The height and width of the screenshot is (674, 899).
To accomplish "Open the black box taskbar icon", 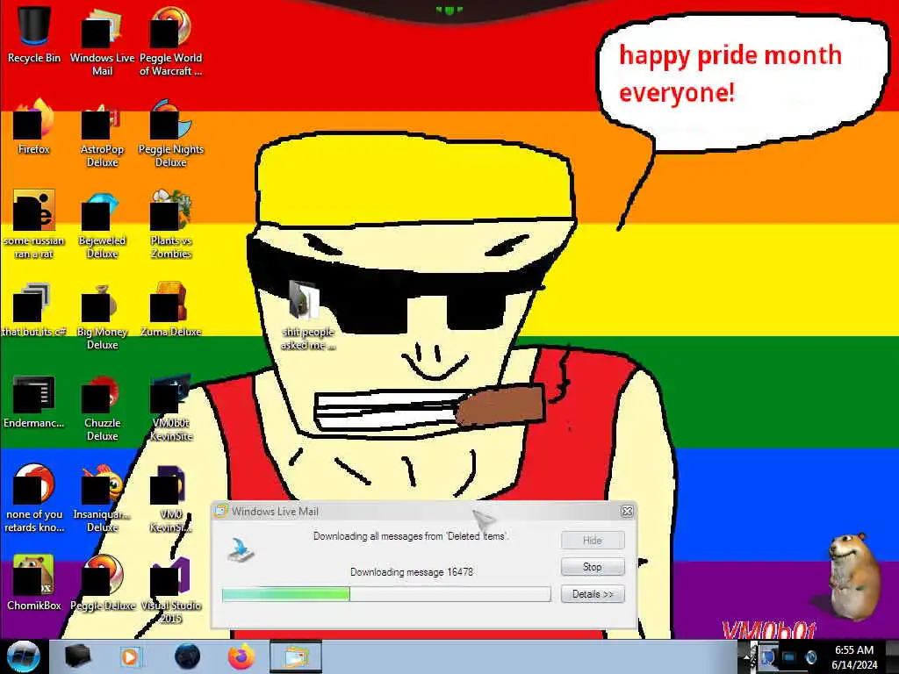I will tap(77, 656).
